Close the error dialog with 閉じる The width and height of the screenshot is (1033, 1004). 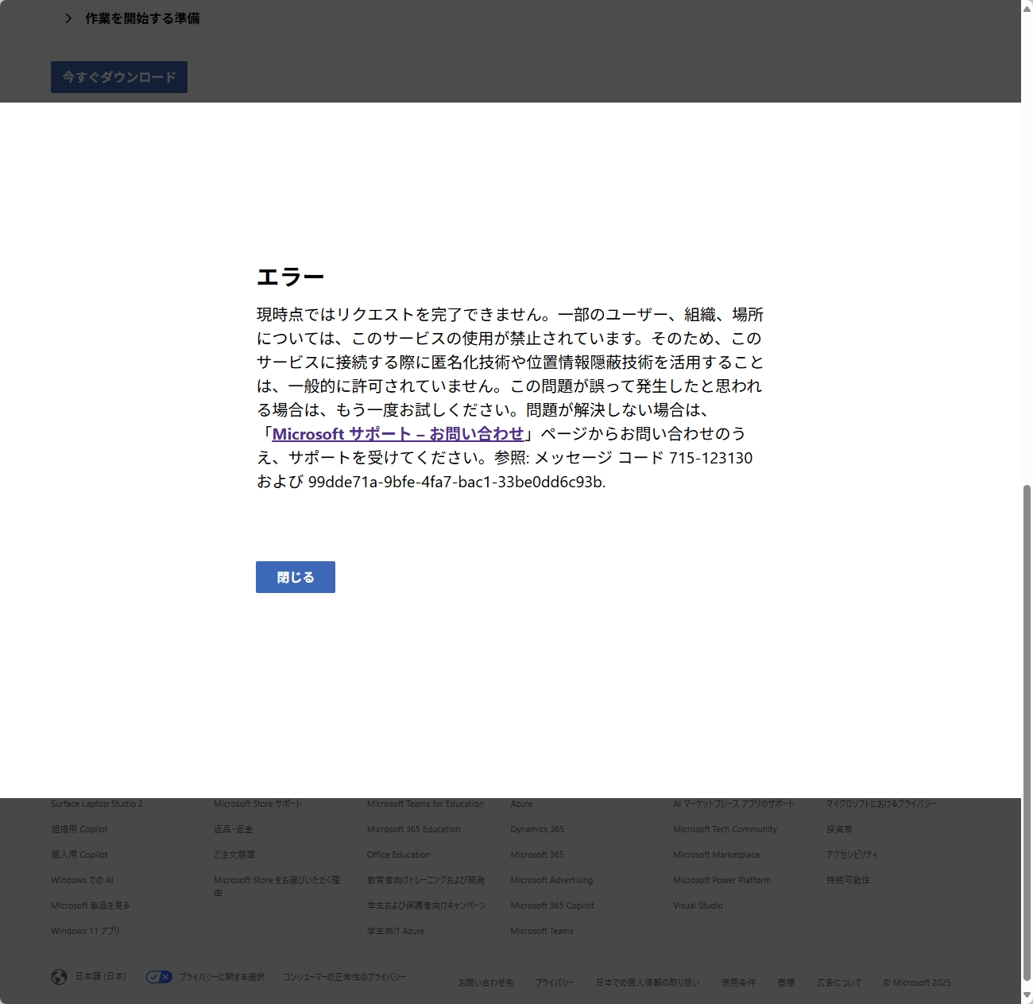pyautogui.click(x=295, y=577)
